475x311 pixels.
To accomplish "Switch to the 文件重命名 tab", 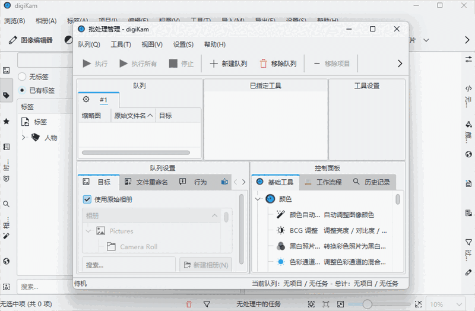I will (146, 182).
